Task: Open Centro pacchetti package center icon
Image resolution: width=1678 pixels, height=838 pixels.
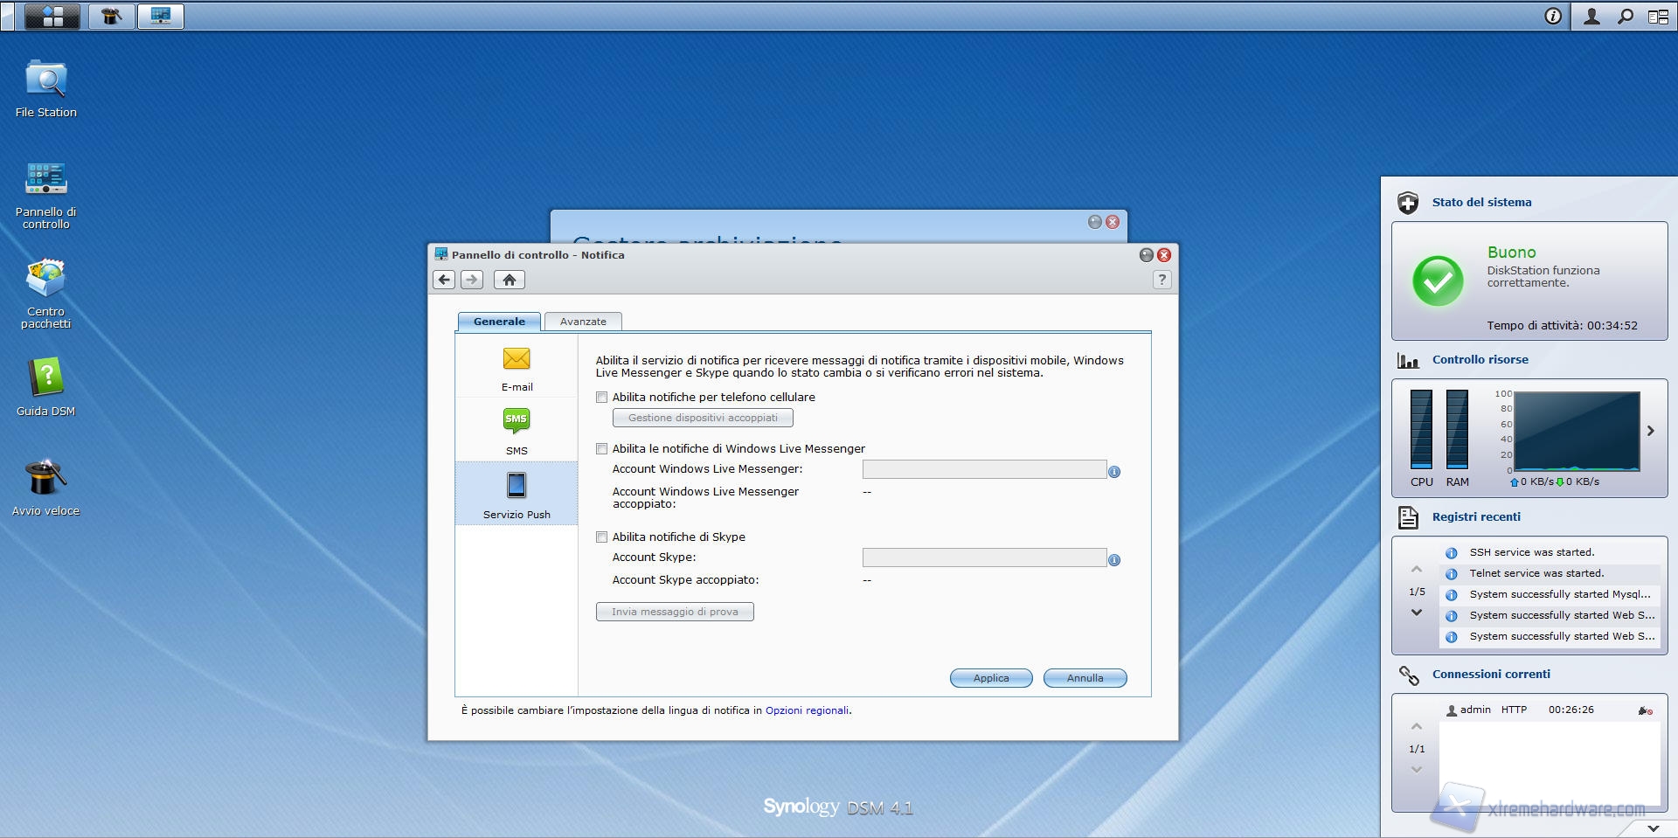Action: coord(45,280)
